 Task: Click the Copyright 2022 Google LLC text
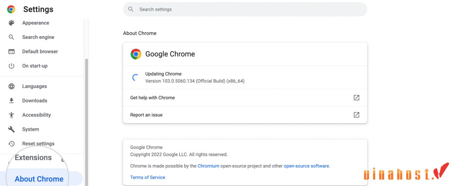click(x=179, y=155)
